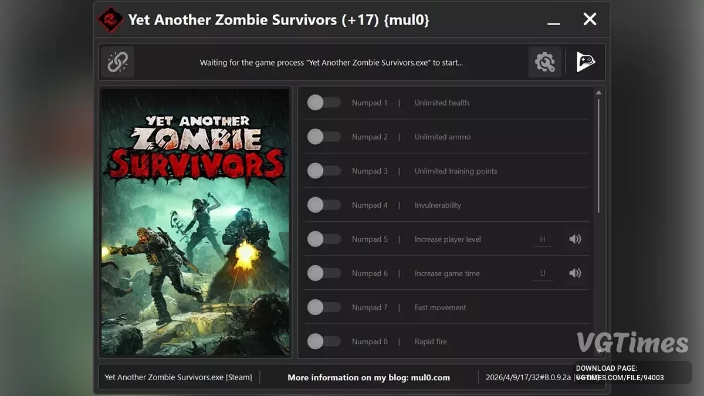This screenshot has width=704, height=396.
Task: Click the Increase player level label
Action: point(448,239)
